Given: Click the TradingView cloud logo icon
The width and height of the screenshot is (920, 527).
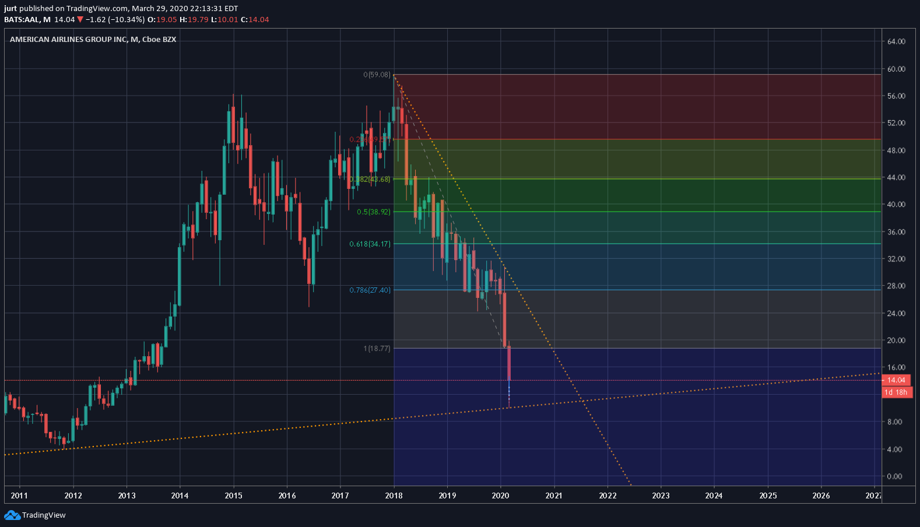Looking at the screenshot, I should click(x=12, y=515).
